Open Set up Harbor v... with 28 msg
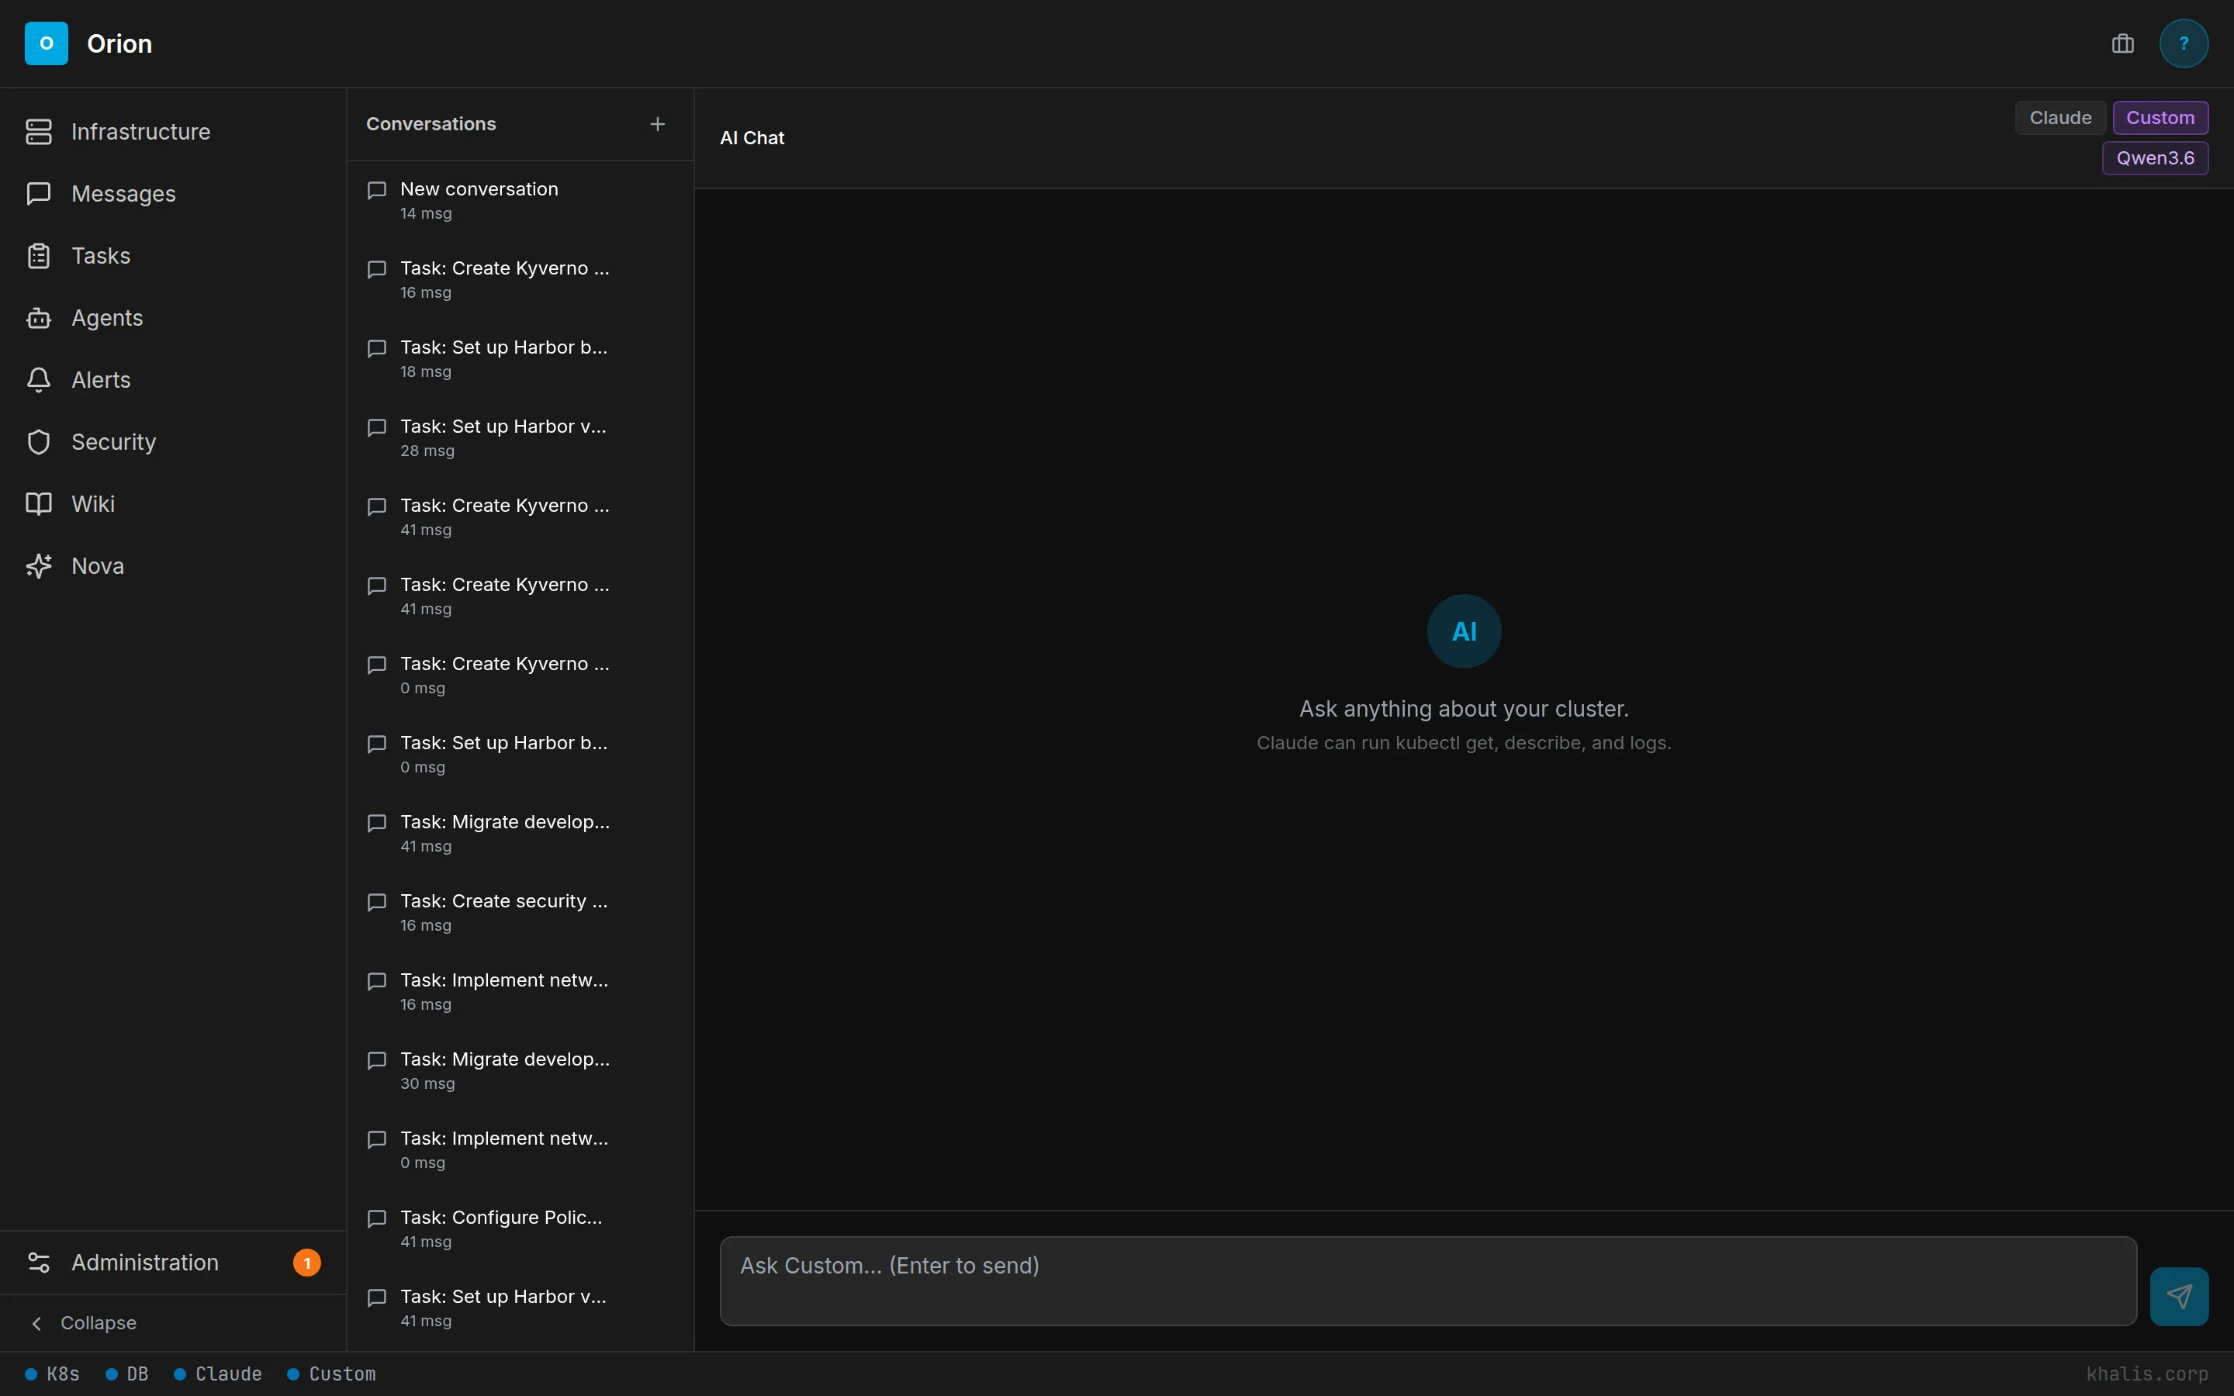Image resolution: width=2234 pixels, height=1396 pixels. coord(520,437)
